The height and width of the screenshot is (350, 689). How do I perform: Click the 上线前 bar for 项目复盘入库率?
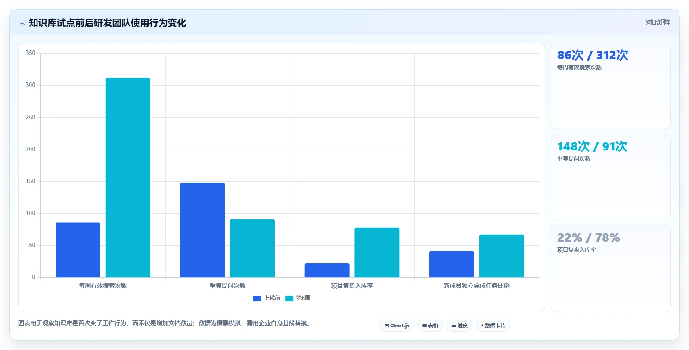[x=327, y=270]
